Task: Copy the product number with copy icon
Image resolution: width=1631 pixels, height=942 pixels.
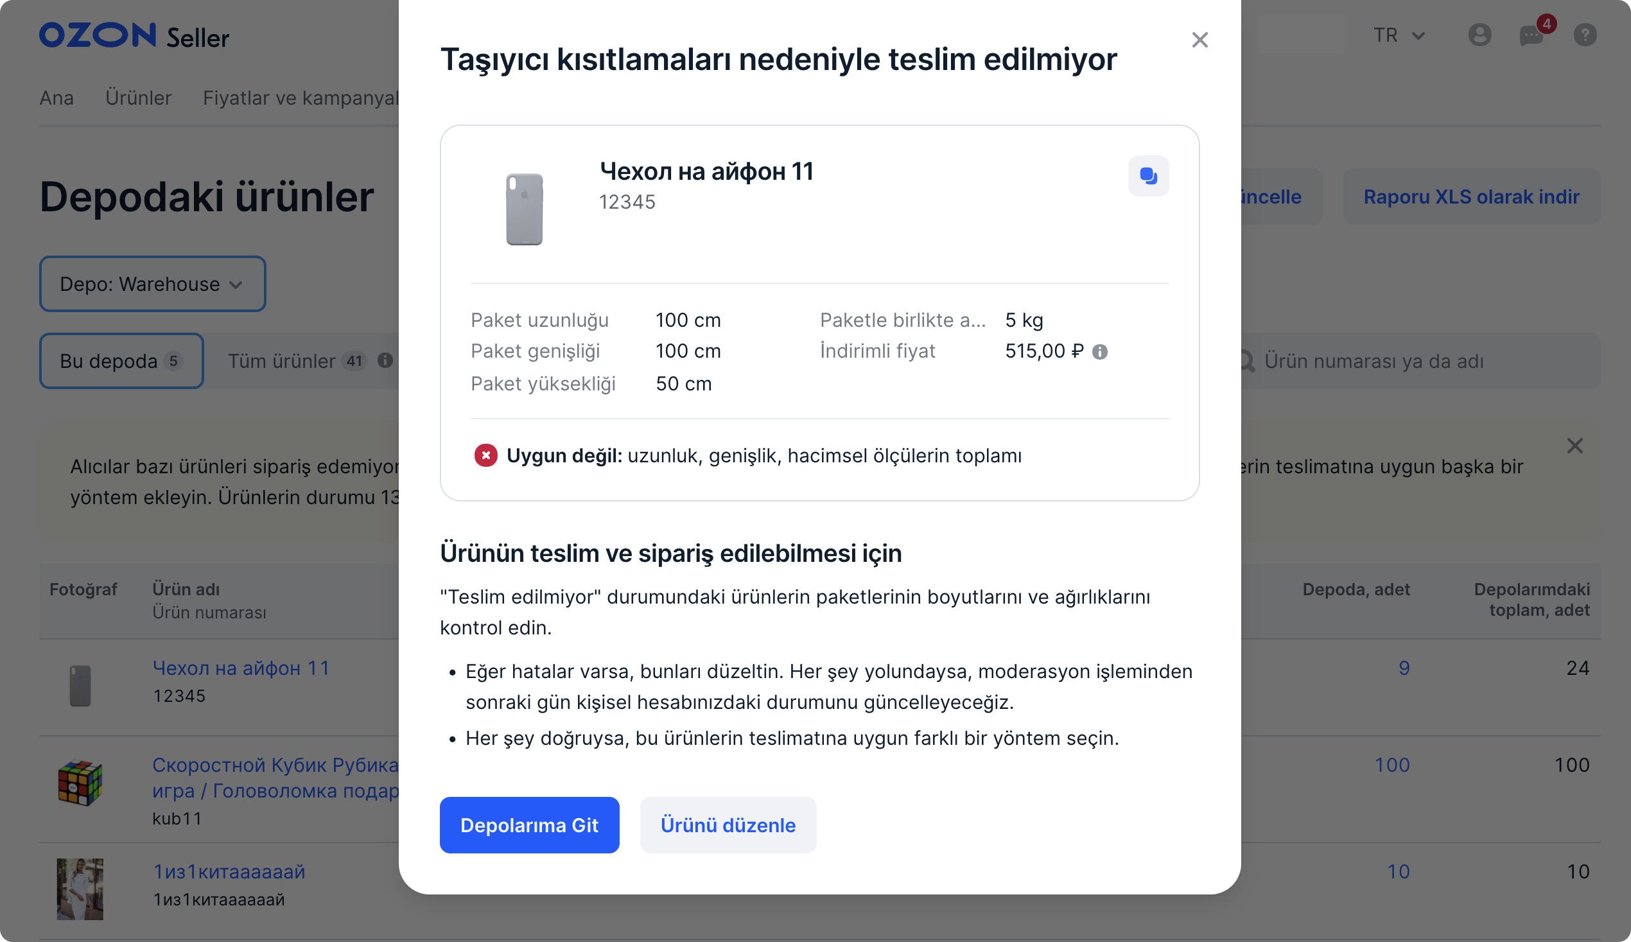Action: pos(1147,175)
